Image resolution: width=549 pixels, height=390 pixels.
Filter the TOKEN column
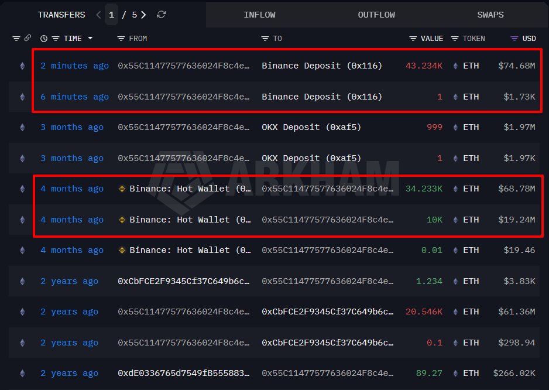coord(454,39)
